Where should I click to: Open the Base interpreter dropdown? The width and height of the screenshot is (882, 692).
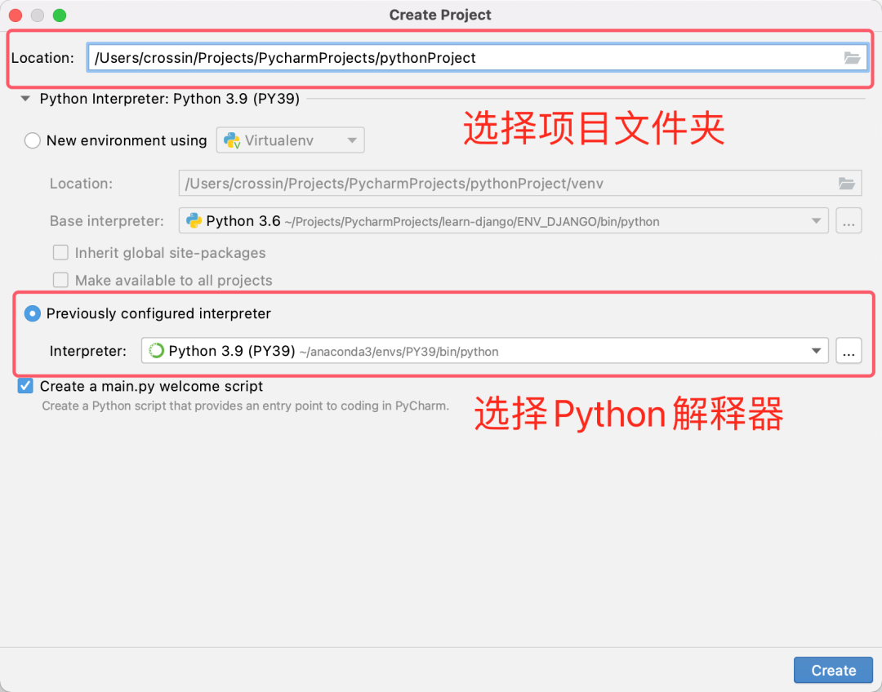[503, 221]
